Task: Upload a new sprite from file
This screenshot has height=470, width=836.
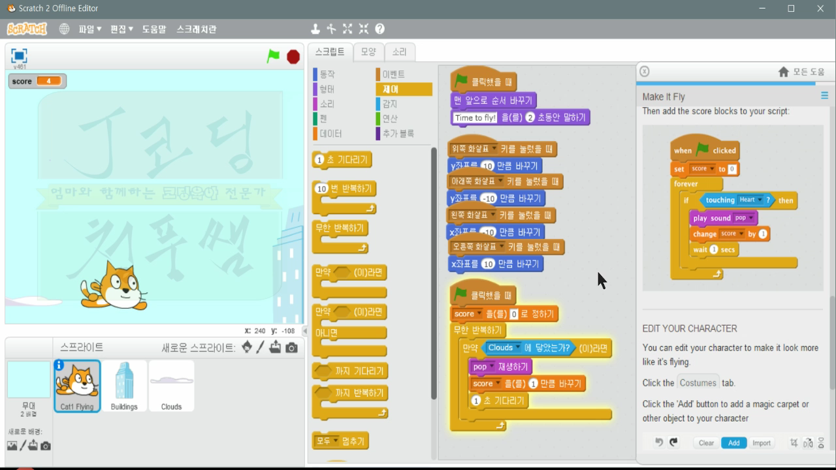Action: (x=275, y=347)
